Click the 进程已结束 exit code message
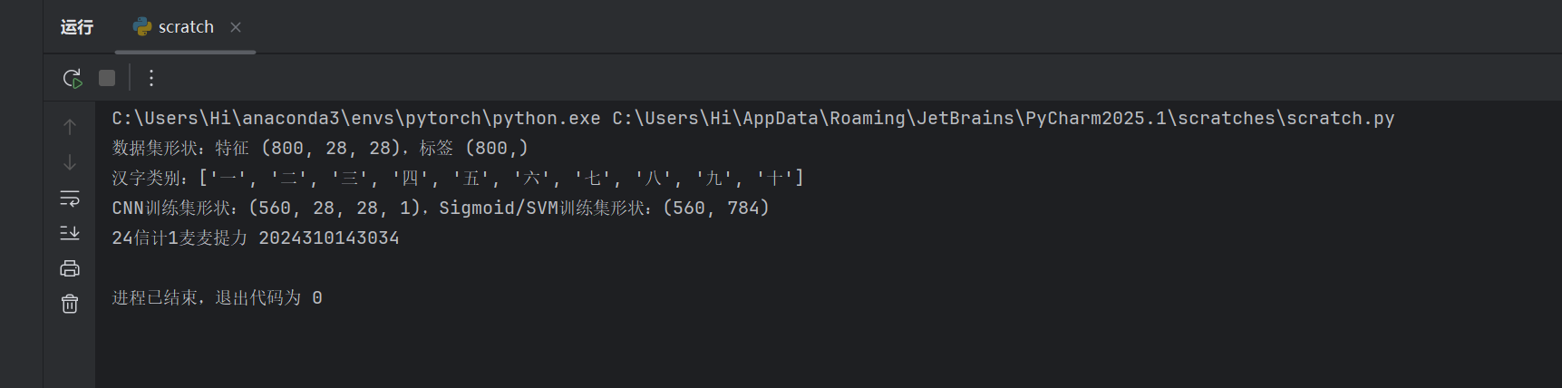Screen dimensions: 1562x388 [x=217, y=298]
